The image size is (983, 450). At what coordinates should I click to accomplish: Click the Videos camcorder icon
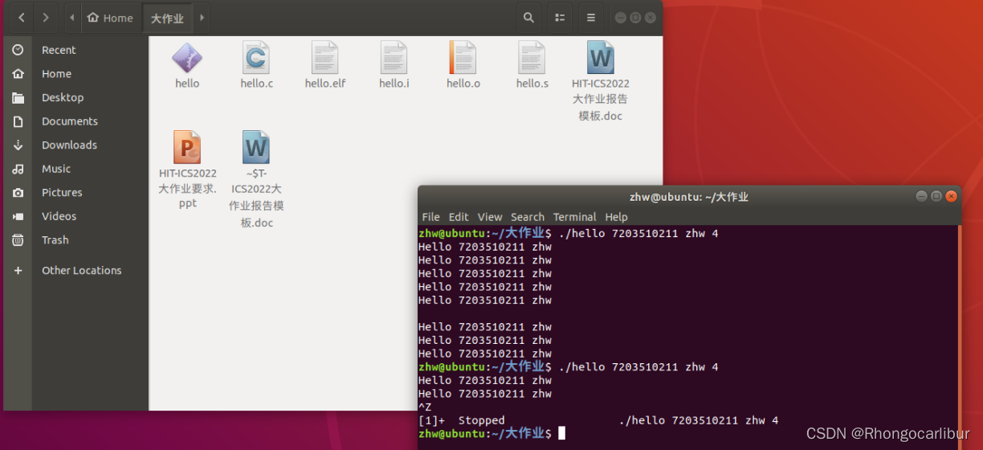pos(18,216)
